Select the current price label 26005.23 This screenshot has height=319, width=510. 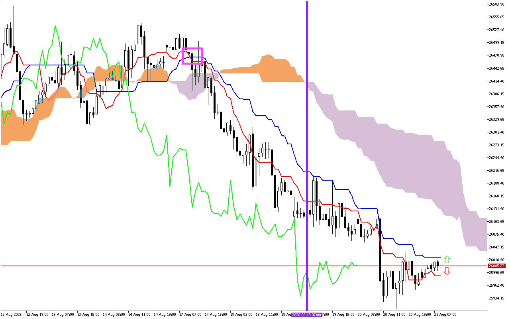pyautogui.click(x=496, y=266)
